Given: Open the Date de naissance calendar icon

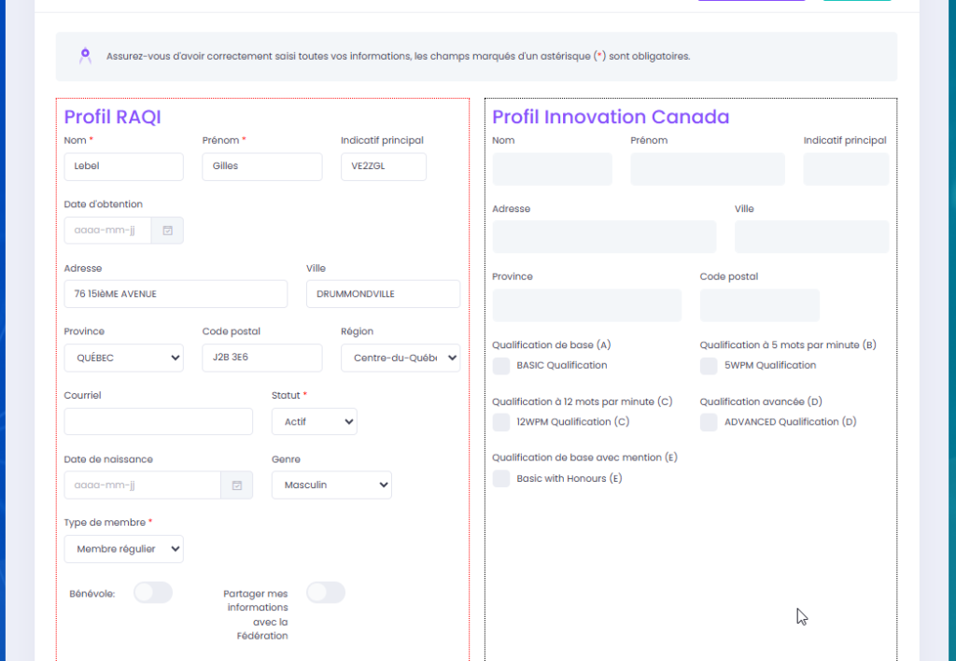Looking at the screenshot, I should point(237,485).
